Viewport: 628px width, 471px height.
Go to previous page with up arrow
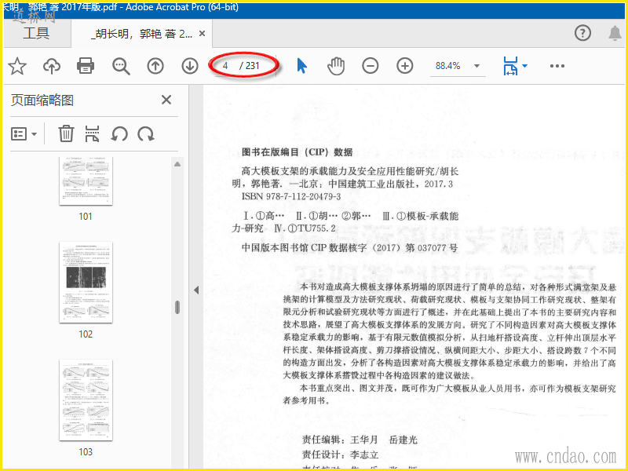coord(155,66)
